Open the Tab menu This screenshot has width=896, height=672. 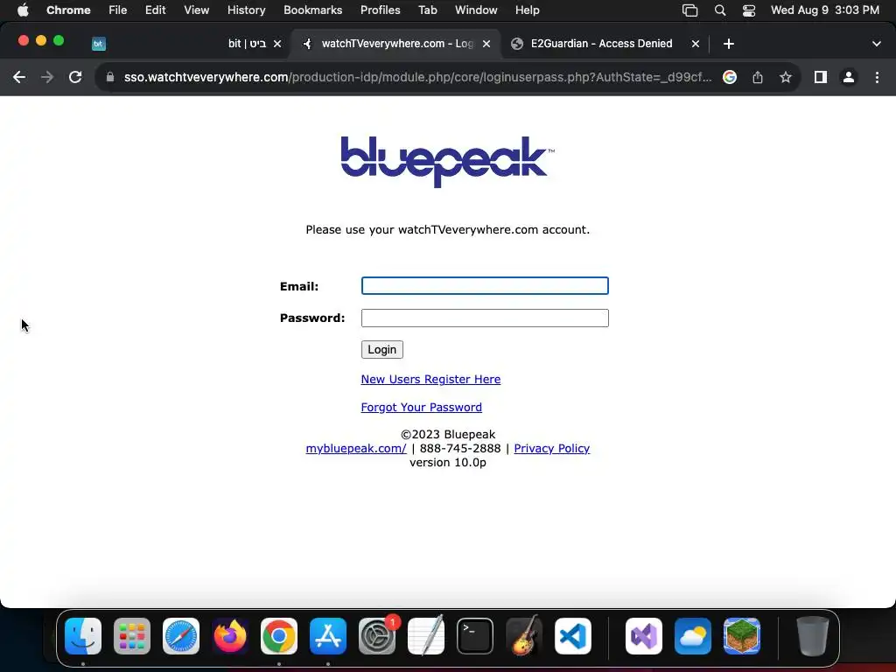(x=427, y=10)
